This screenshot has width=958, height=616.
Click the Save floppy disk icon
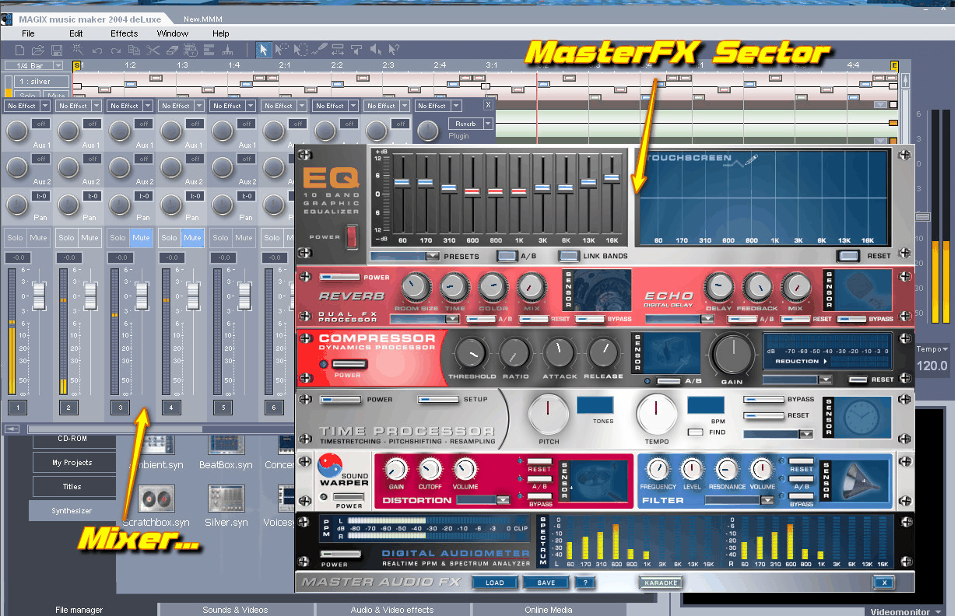57,51
